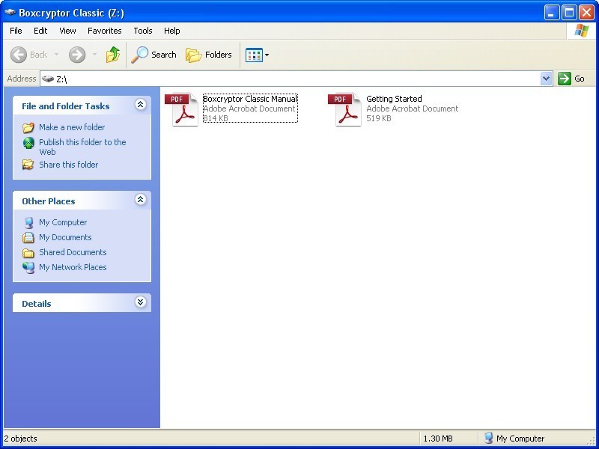Open the Views dropdown arrow

point(267,55)
